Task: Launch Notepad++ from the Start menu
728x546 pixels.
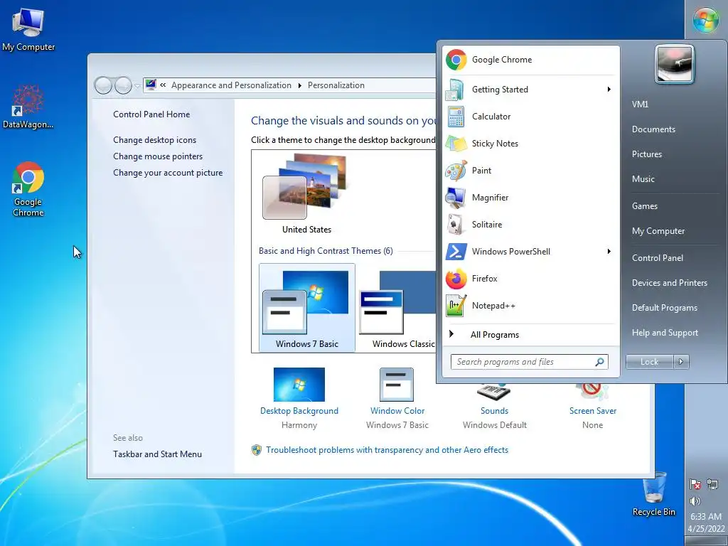Action: pyautogui.click(x=530, y=306)
